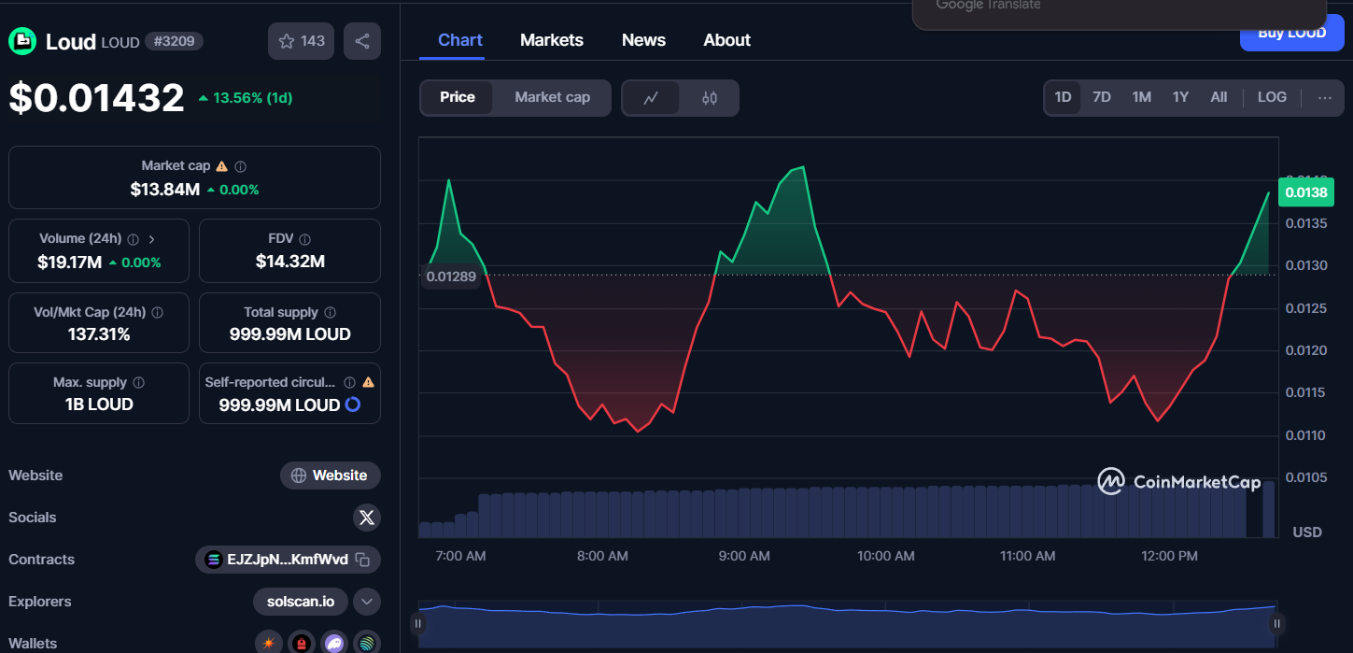Toggle LOG scale on chart

tap(1272, 97)
